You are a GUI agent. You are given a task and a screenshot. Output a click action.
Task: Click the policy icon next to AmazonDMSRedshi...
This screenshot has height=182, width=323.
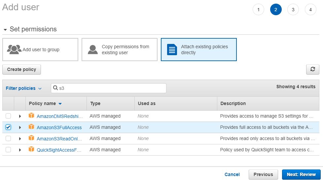click(31, 116)
